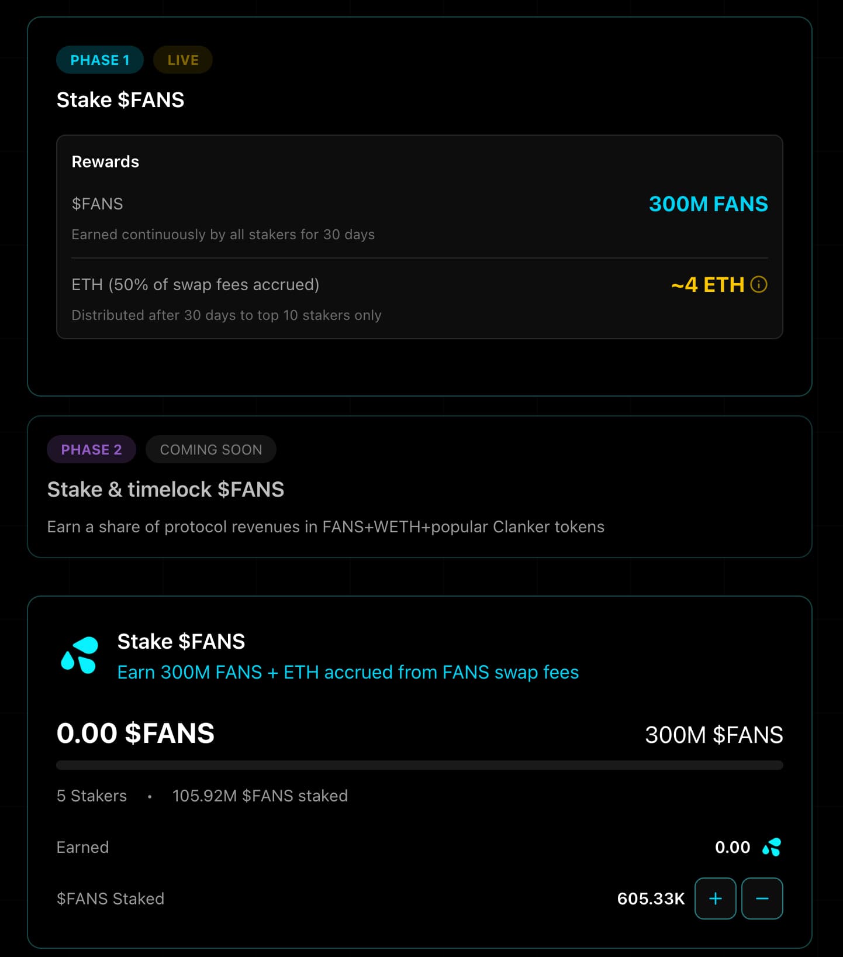Open the Earn 300M FANS + ETH link
843x957 pixels.
348,672
